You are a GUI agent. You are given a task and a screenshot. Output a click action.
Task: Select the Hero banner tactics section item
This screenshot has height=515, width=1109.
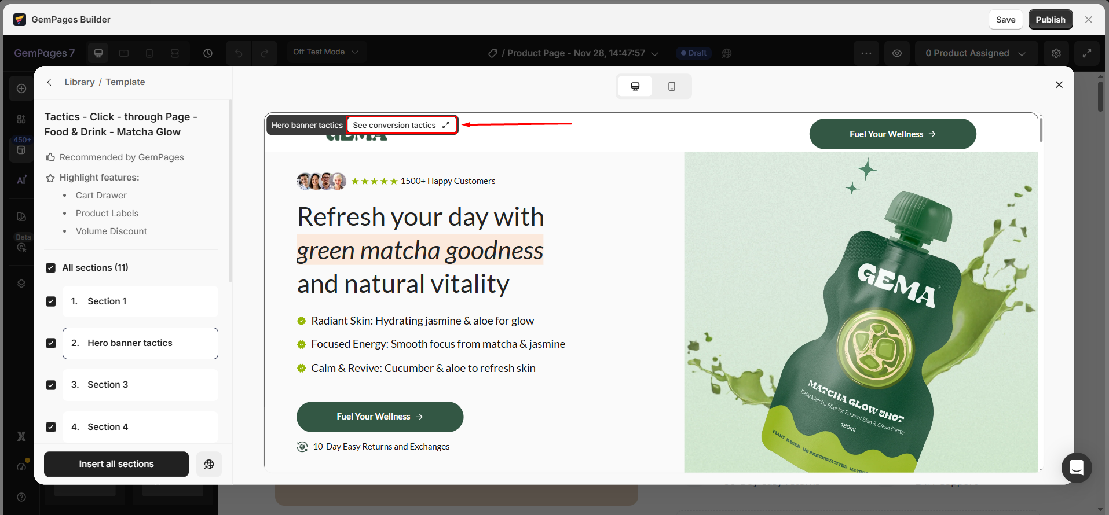pos(140,343)
